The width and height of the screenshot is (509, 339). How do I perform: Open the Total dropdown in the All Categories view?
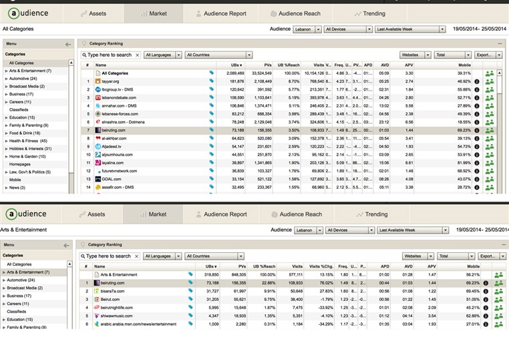[x=452, y=55]
